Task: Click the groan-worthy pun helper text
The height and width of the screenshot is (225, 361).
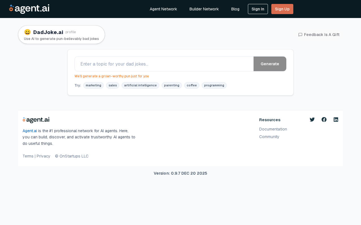Action: (x=112, y=76)
